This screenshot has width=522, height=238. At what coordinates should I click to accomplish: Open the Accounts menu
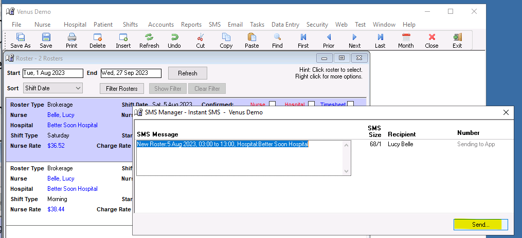pyautogui.click(x=161, y=25)
